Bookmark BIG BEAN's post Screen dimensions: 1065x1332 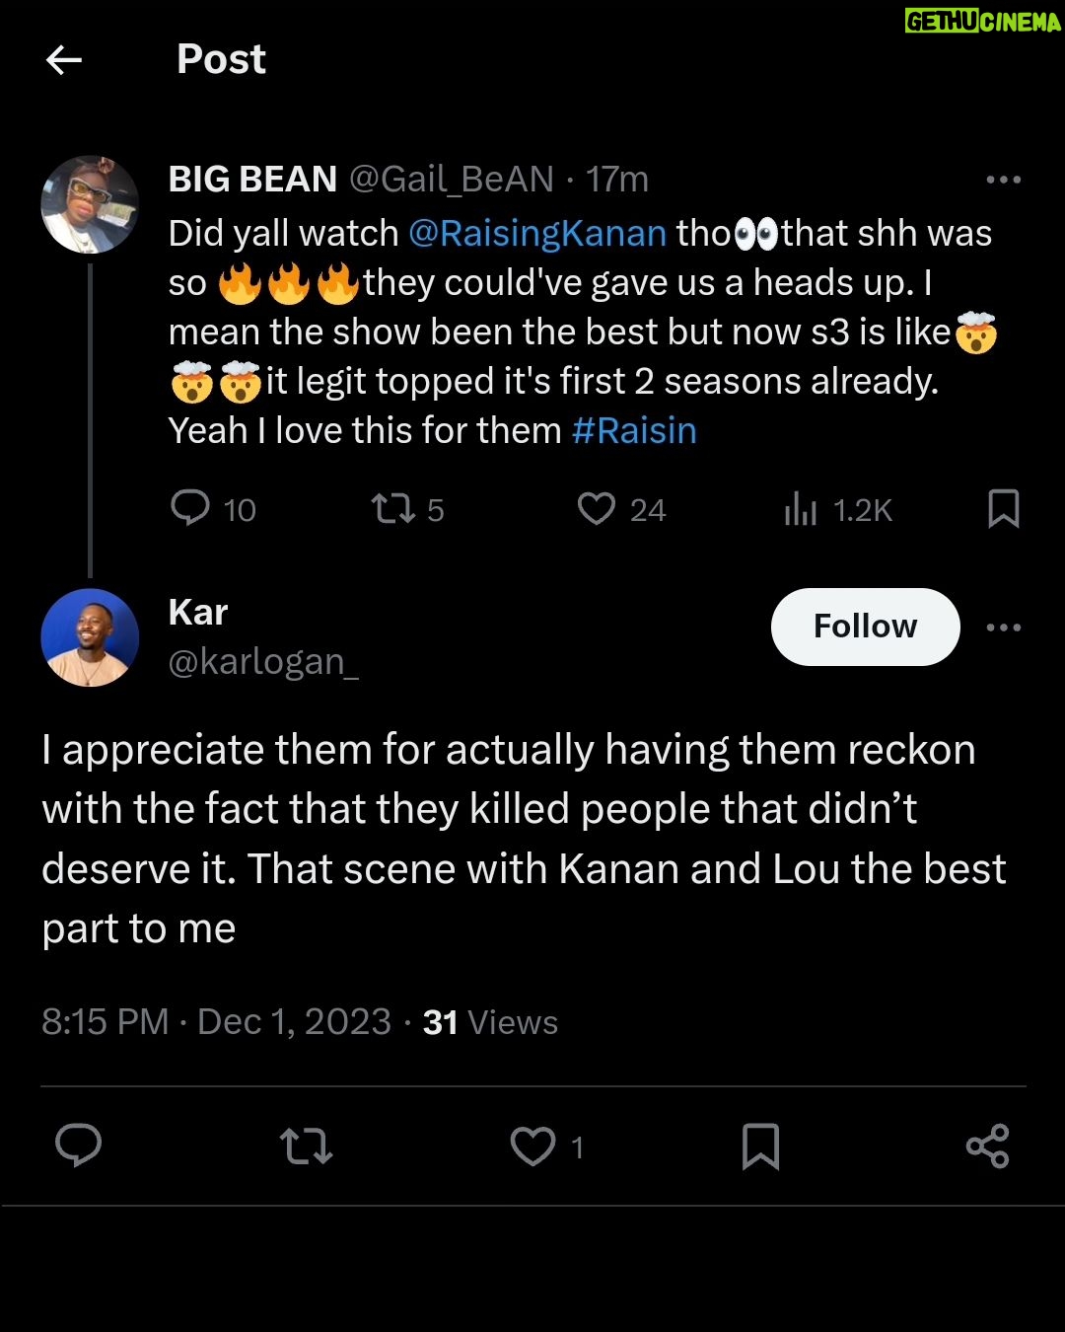pyautogui.click(x=1003, y=509)
